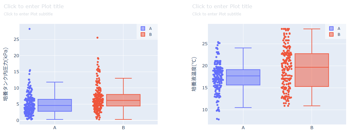Screen dimensions: 348x132
Task: Click the 培養液温度(°C) y-axis label
Action: [x=194, y=74]
